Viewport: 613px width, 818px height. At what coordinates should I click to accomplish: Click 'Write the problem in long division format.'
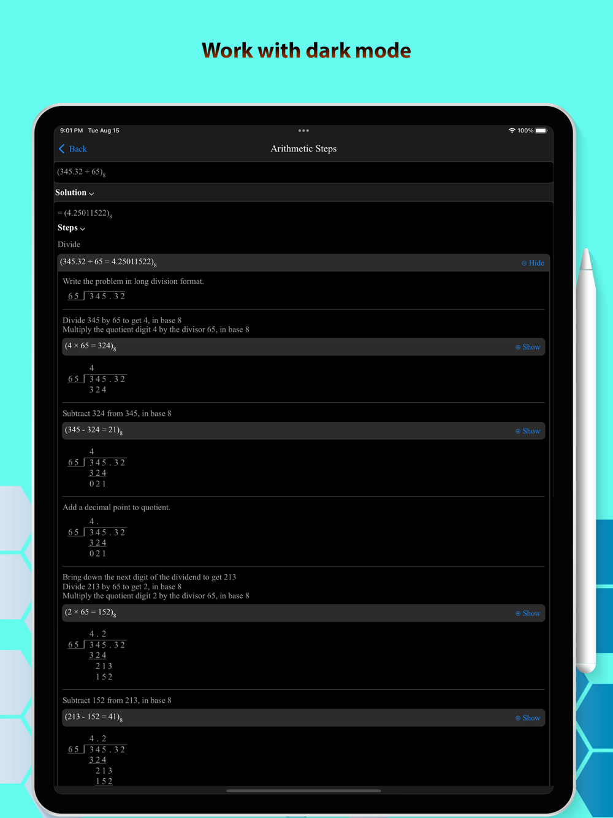tap(133, 281)
